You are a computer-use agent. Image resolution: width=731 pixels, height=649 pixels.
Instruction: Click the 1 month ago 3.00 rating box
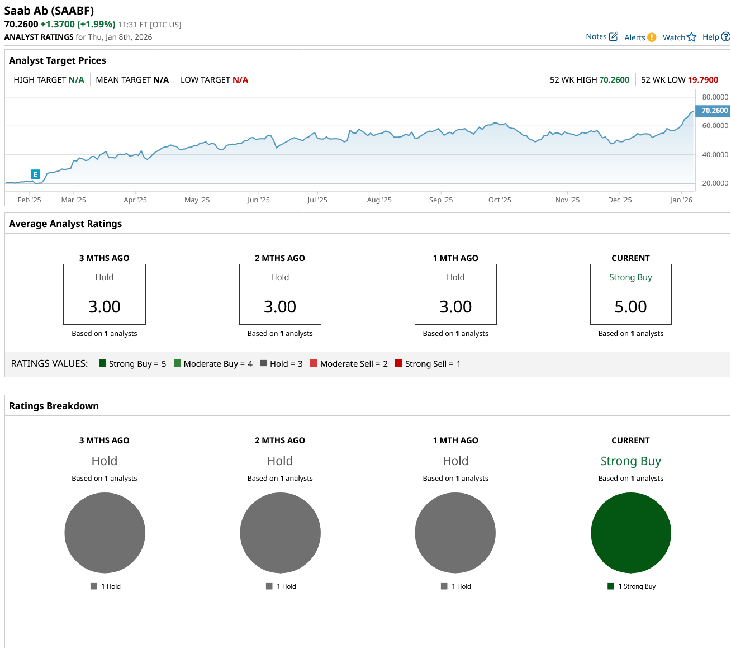coord(455,294)
